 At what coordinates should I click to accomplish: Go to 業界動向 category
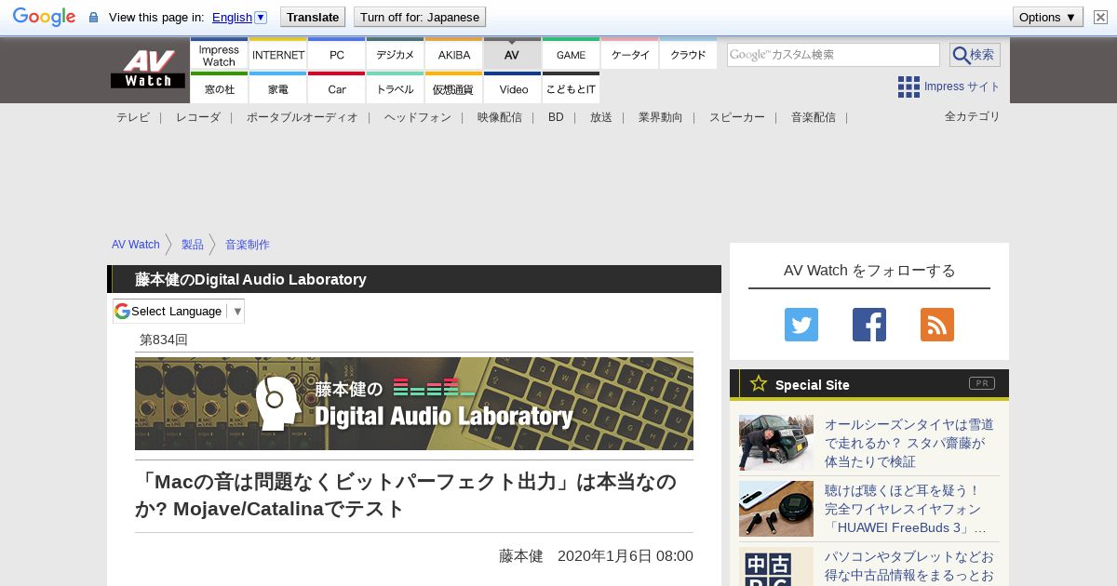660,117
